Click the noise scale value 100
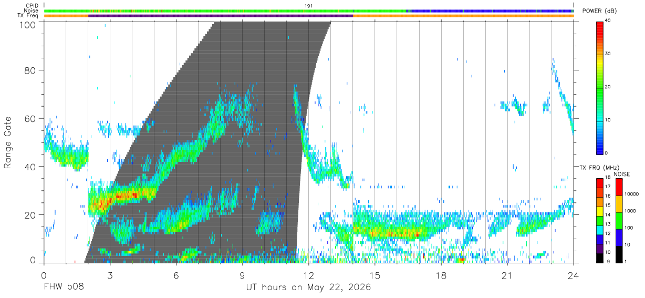This screenshot has height=298, width=645. click(x=629, y=228)
